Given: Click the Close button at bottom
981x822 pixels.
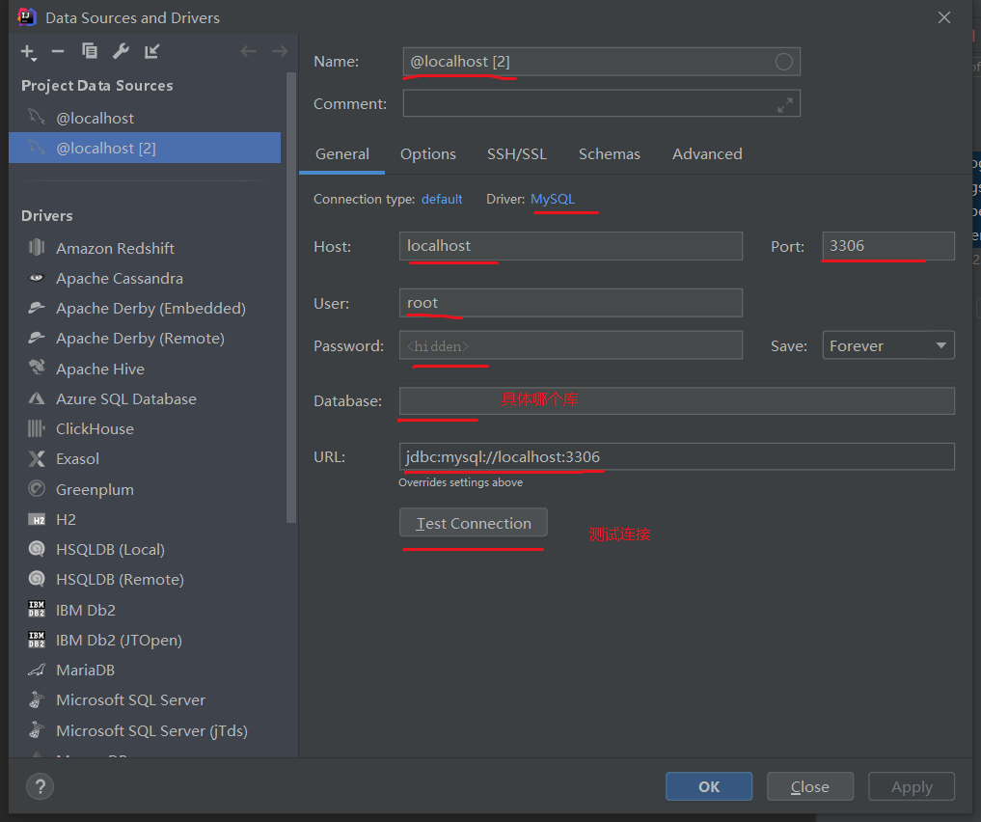Looking at the screenshot, I should (810, 786).
